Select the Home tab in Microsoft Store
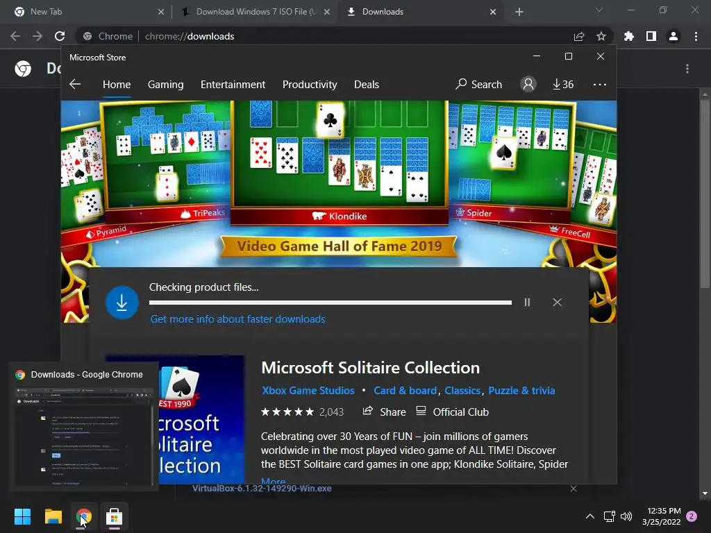The height and width of the screenshot is (533, 711). 117,84
